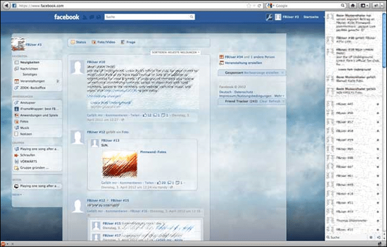Click the Facebook favicon in the address bar

click(x=14, y=5)
